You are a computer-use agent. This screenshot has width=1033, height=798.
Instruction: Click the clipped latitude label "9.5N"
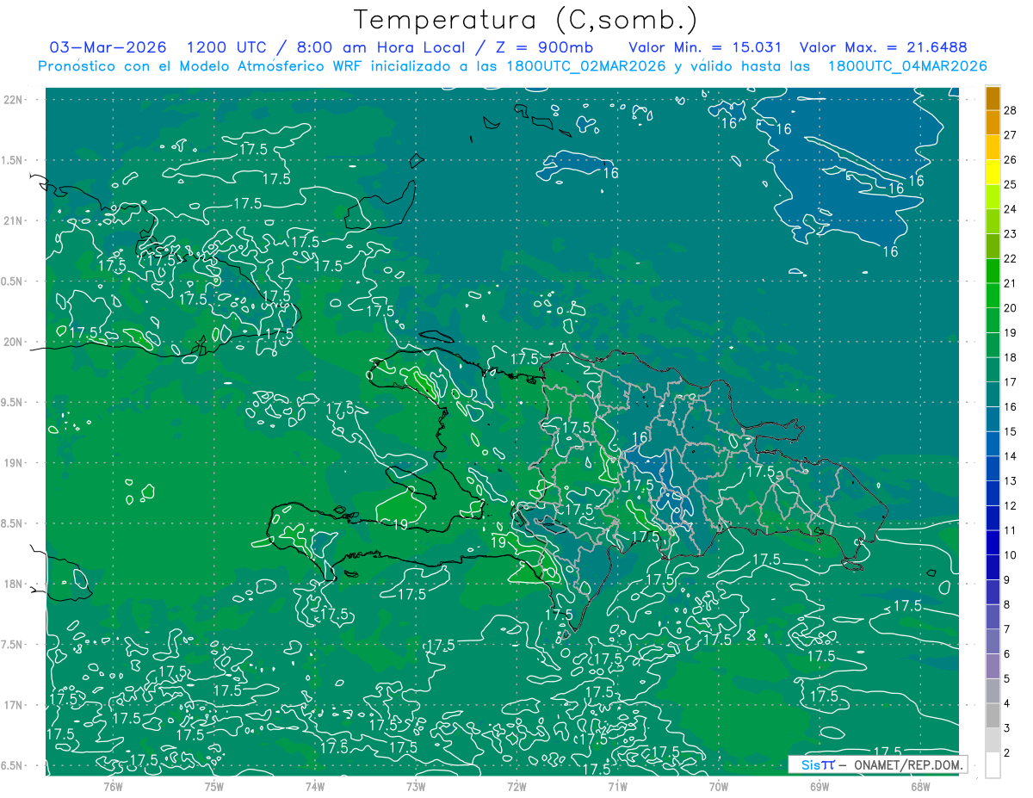click(x=12, y=402)
